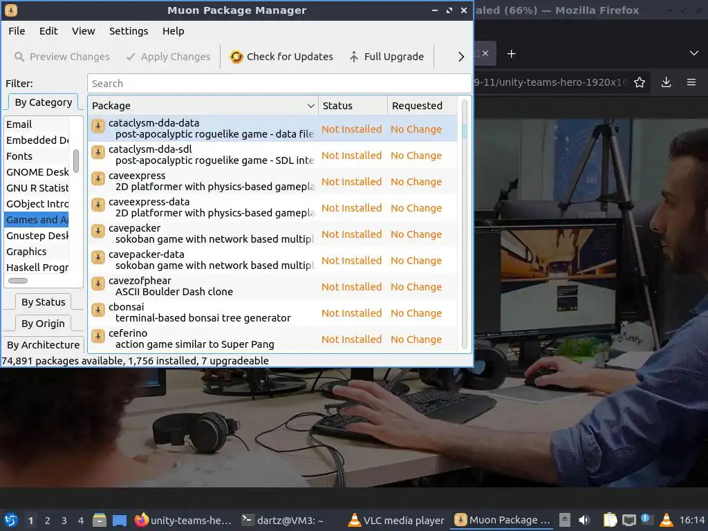This screenshot has height=531, width=708.
Task: Open the Firefox hamburger menu
Action: (691, 82)
